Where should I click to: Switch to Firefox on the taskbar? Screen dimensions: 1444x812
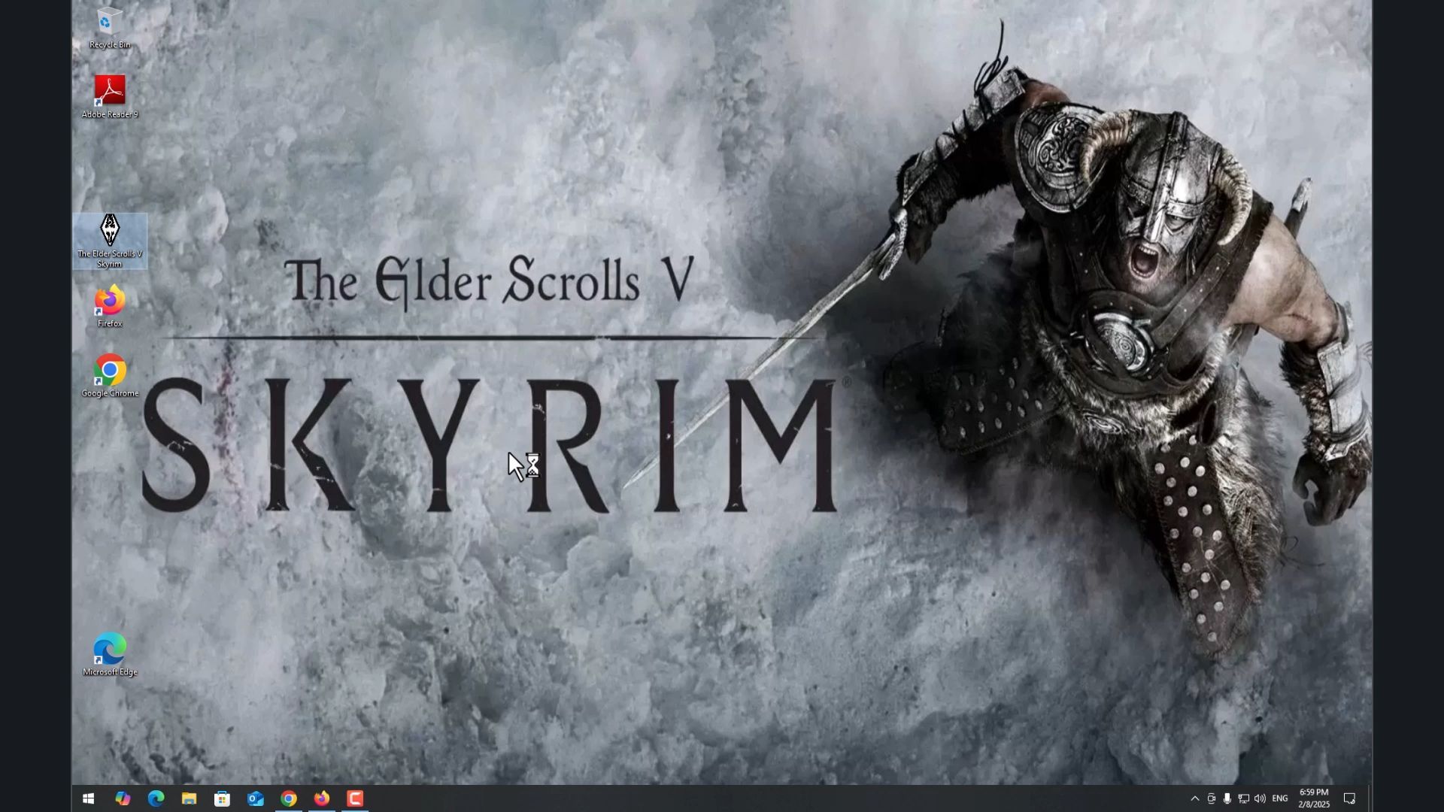pyautogui.click(x=322, y=798)
